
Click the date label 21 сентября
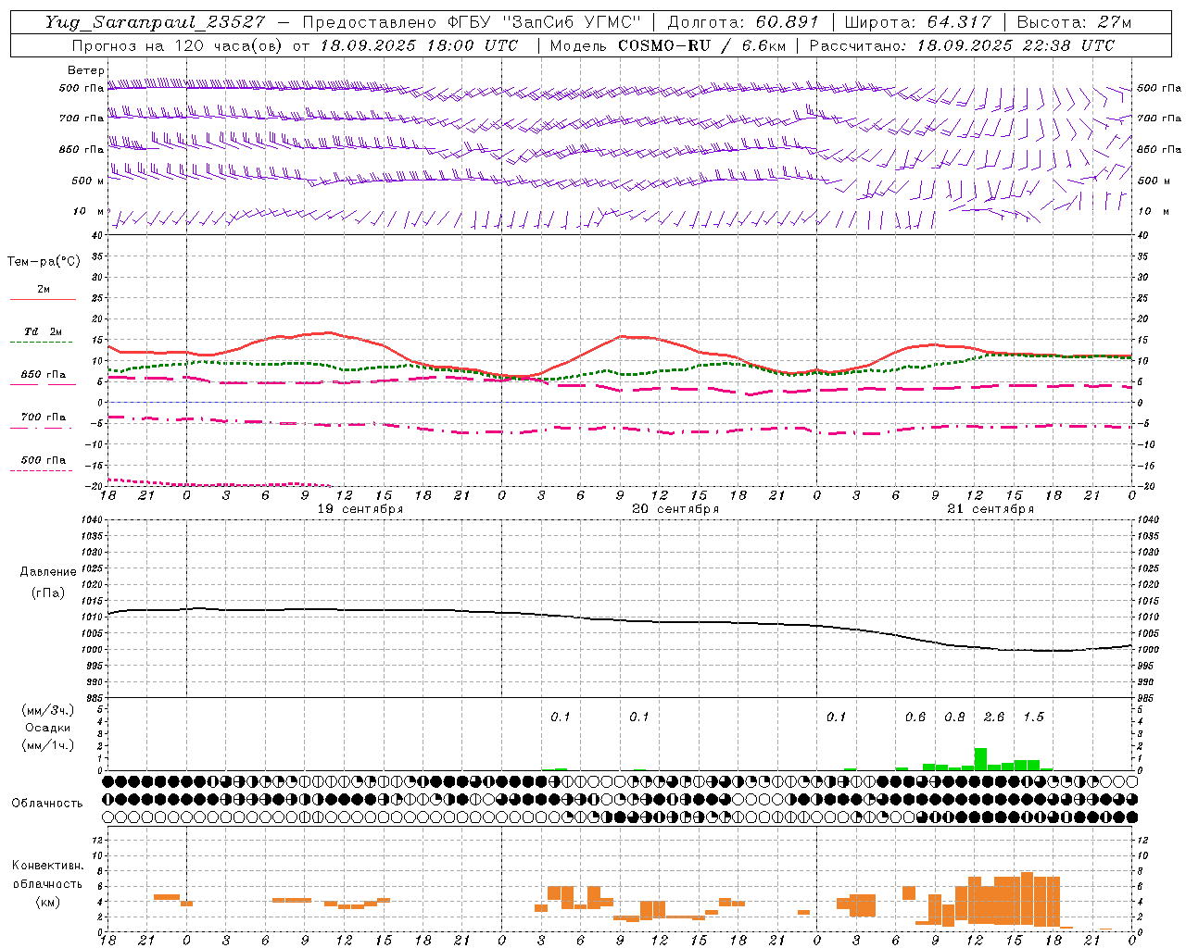(x=990, y=509)
